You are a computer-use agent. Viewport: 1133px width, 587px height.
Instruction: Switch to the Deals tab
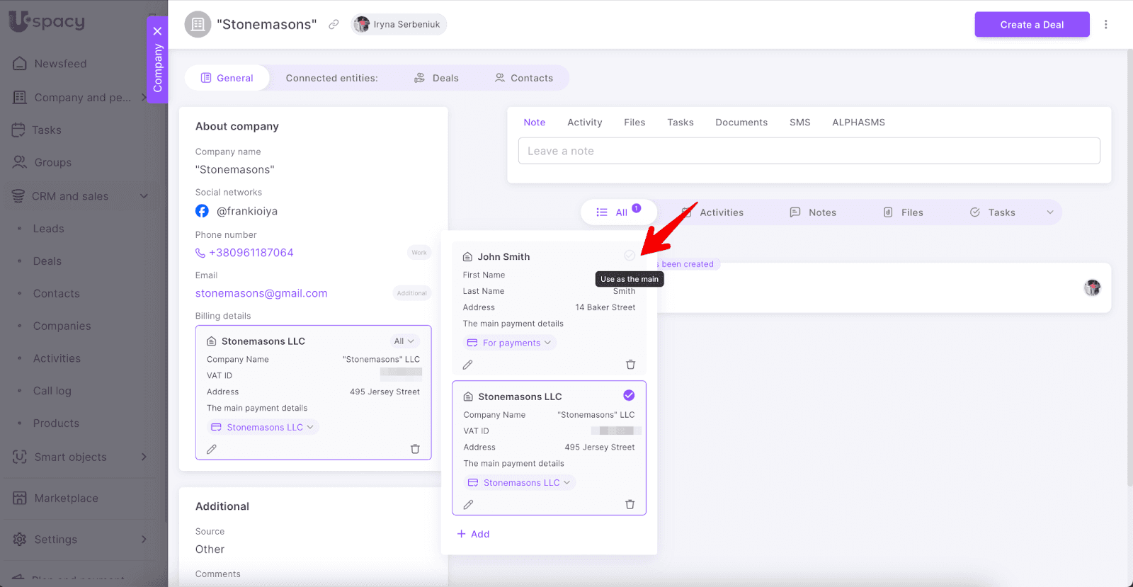point(437,78)
